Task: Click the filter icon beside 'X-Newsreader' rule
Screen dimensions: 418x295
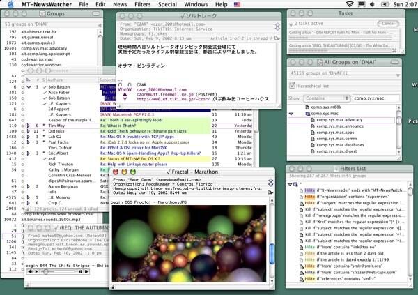Action: pyautogui.click(x=301, y=190)
